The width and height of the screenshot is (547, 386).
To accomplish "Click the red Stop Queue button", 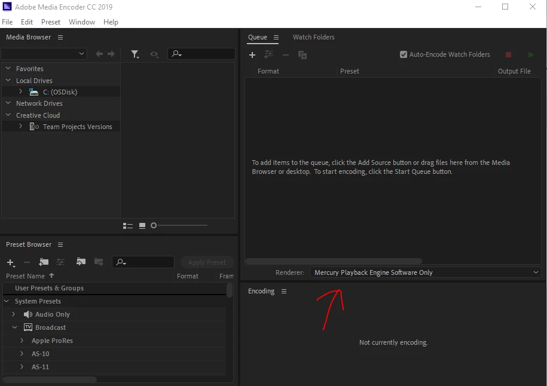I will (x=508, y=55).
